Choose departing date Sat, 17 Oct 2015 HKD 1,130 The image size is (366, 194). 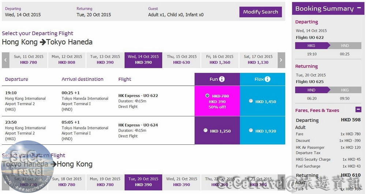click(258, 60)
